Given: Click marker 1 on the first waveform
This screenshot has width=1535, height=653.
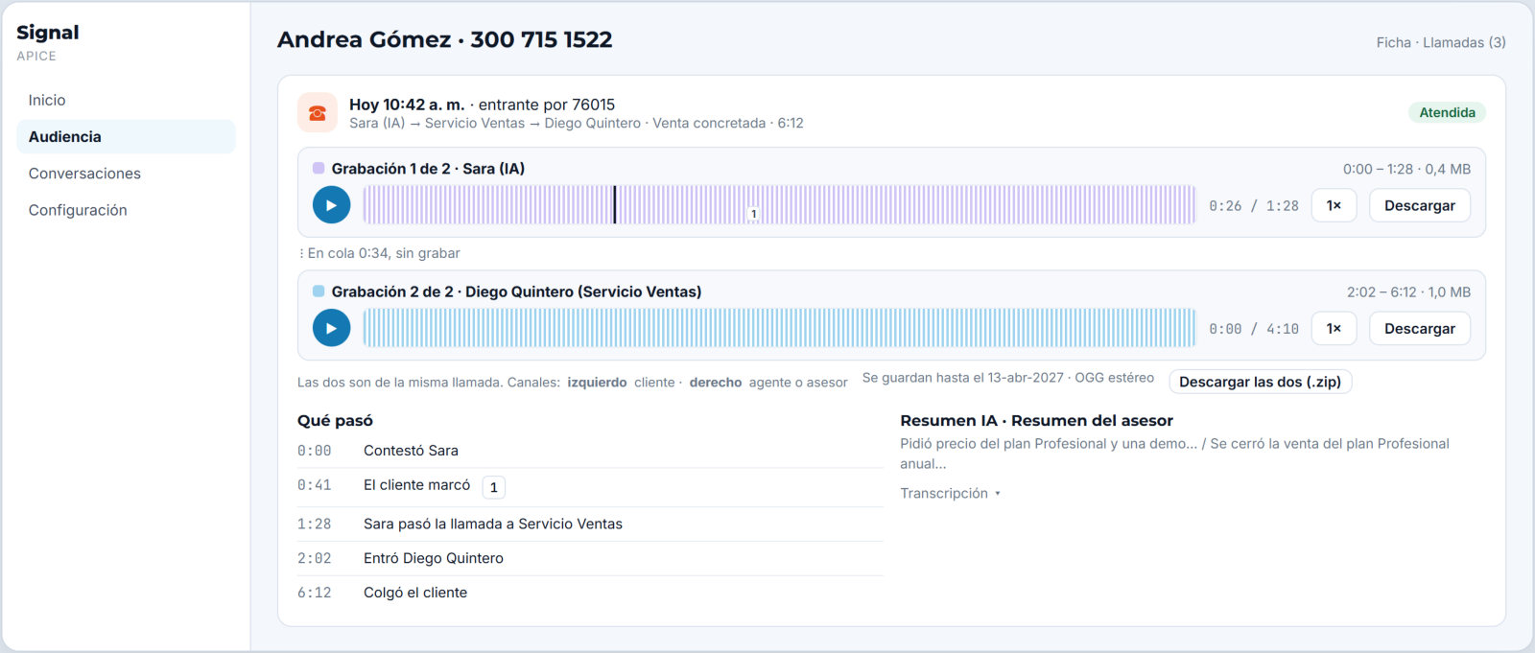Looking at the screenshot, I should (x=754, y=214).
